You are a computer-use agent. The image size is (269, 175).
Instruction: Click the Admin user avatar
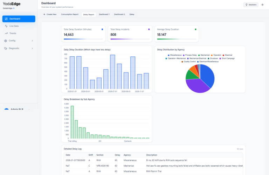[6, 110]
